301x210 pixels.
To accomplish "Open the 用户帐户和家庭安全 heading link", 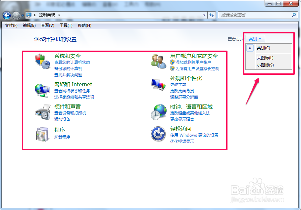I will [194, 56].
